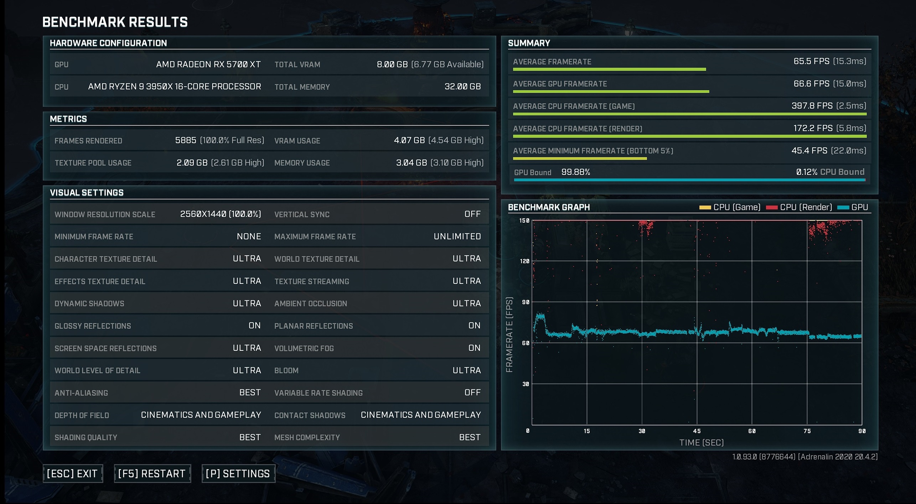Click the Window Resolution Scale value 2560X1440

pos(221,214)
